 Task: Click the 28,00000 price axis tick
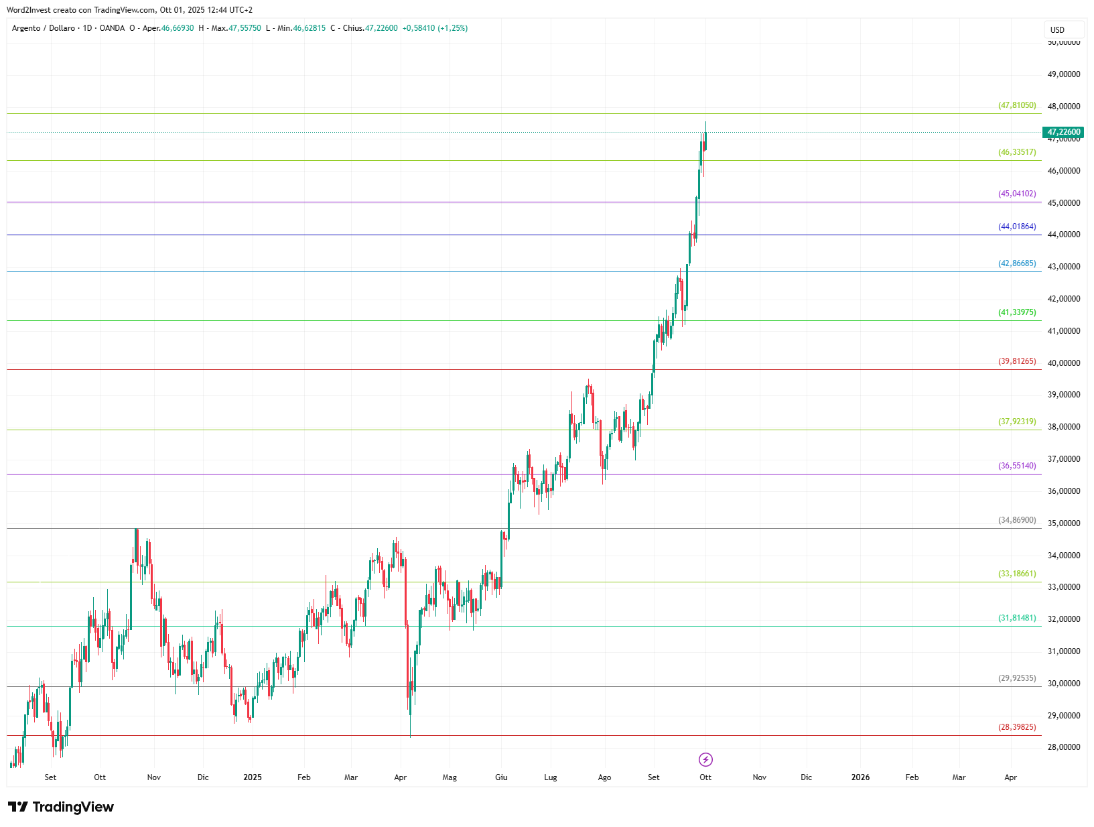click(x=1064, y=747)
